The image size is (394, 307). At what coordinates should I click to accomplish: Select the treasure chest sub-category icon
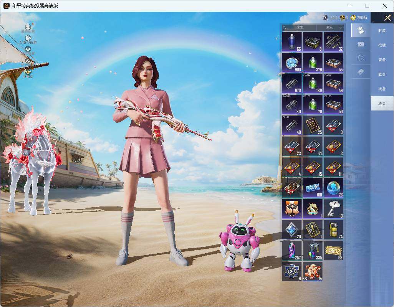tap(361, 44)
